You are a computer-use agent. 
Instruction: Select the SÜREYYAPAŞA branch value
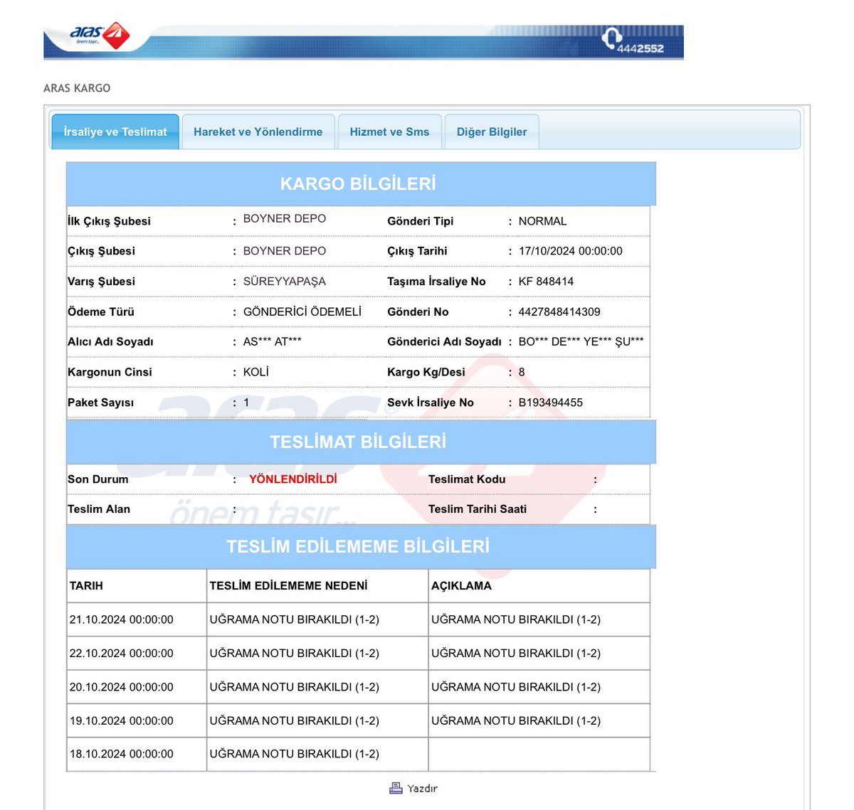285,282
